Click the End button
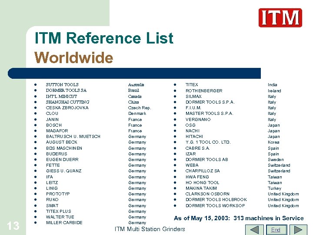This screenshot has width=313, height=235. [x=276, y=230]
